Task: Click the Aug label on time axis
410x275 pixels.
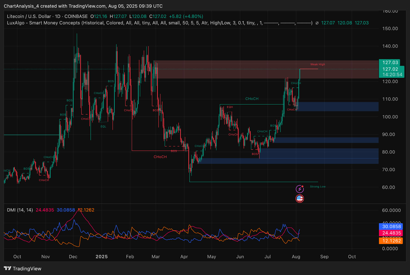Action: click(x=296, y=257)
